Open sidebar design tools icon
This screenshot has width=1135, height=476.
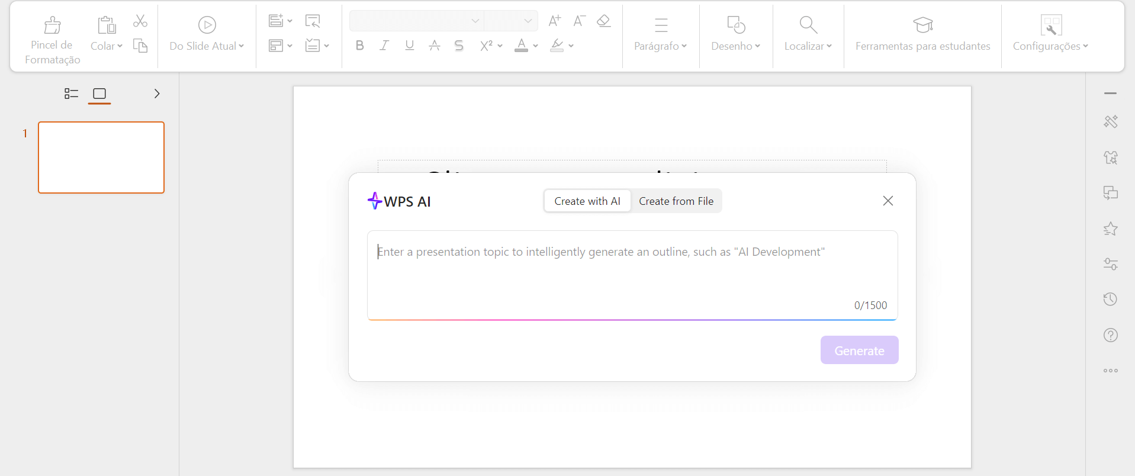[1110, 121]
